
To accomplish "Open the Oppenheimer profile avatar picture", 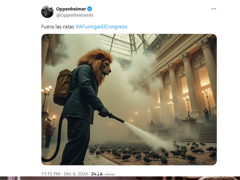I will 47,12.
